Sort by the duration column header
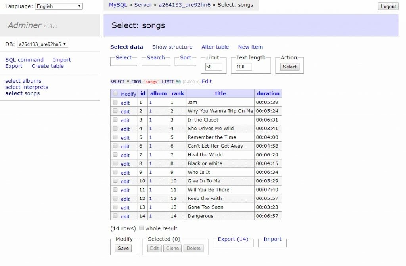Viewport: 406px width, 266px height. [x=268, y=93]
